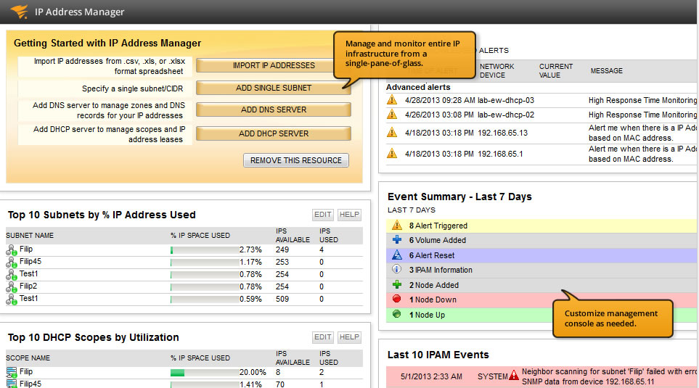This screenshot has height=388, width=699.
Task: Open the Filip DHCP scope link
Action: (x=26, y=371)
